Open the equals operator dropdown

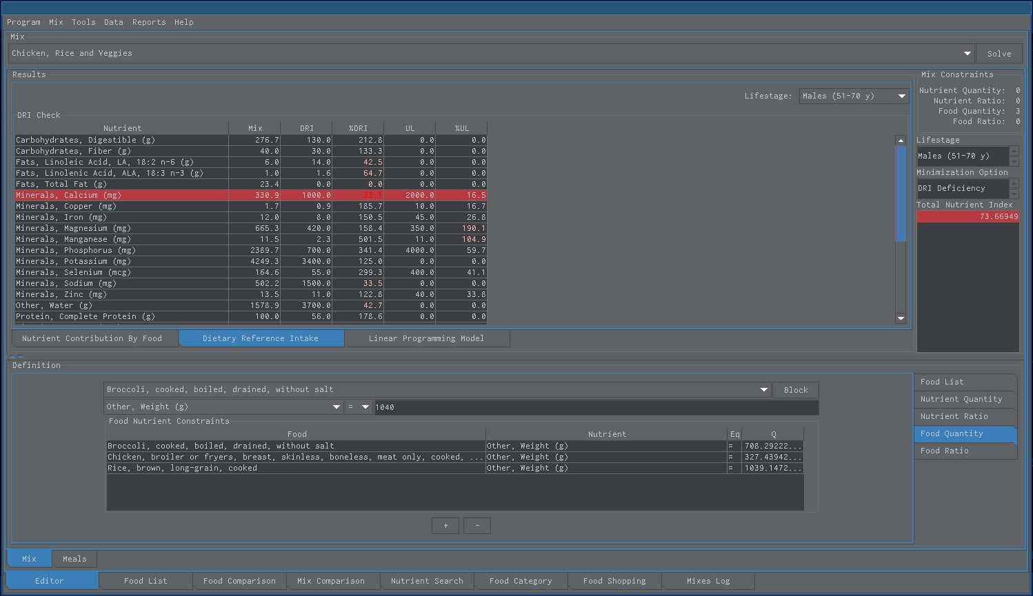[365, 407]
